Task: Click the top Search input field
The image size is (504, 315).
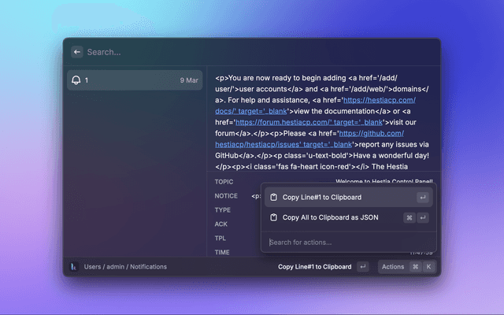Action: click(x=252, y=52)
